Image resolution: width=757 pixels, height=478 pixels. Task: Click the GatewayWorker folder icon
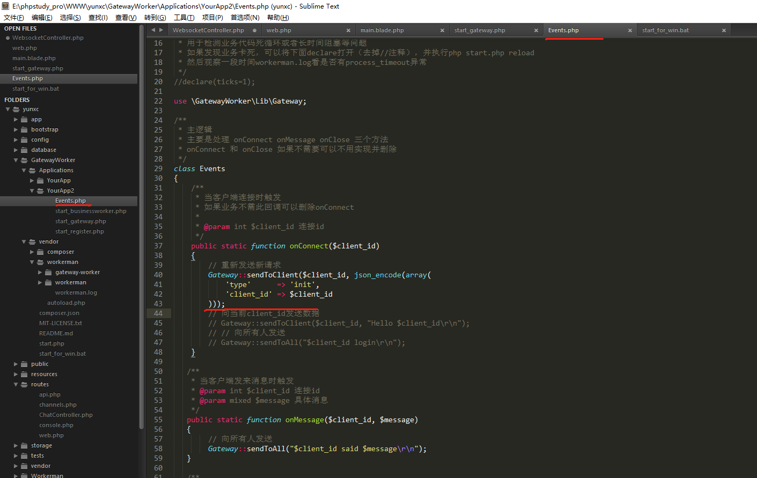pyautogui.click(x=24, y=160)
